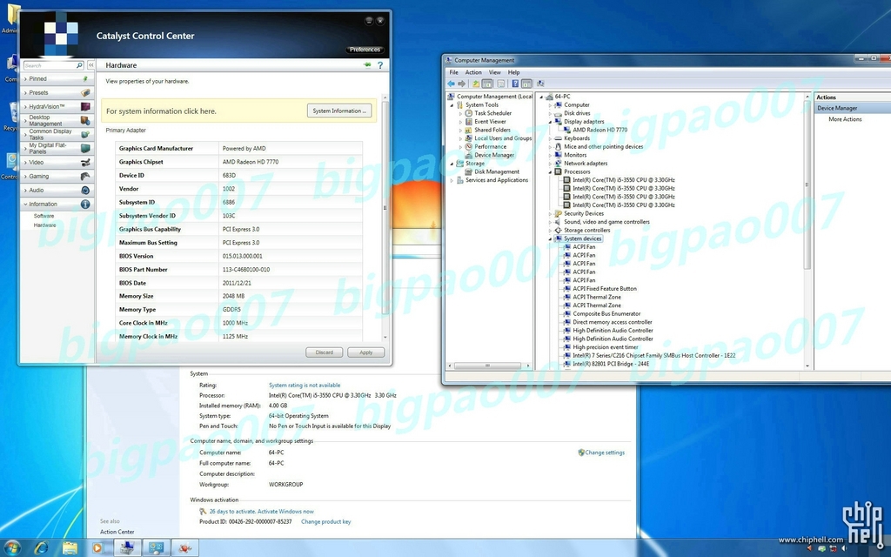The width and height of the screenshot is (891, 557).
Task: Select AMD Radeon HD 7770 display adapter
Action: click(x=600, y=130)
